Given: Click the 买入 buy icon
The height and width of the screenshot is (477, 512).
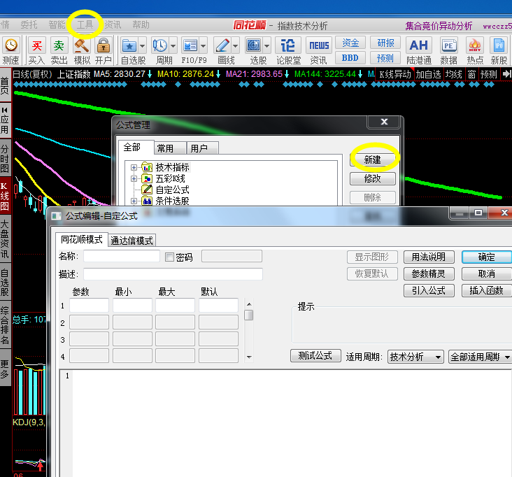Looking at the screenshot, I should tap(36, 45).
